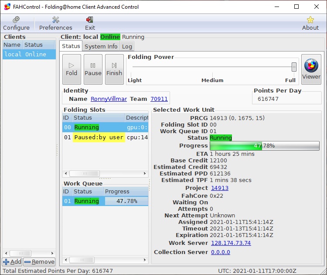Open Preferences tools icon
The image size is (327, 275).
[56, 20]
